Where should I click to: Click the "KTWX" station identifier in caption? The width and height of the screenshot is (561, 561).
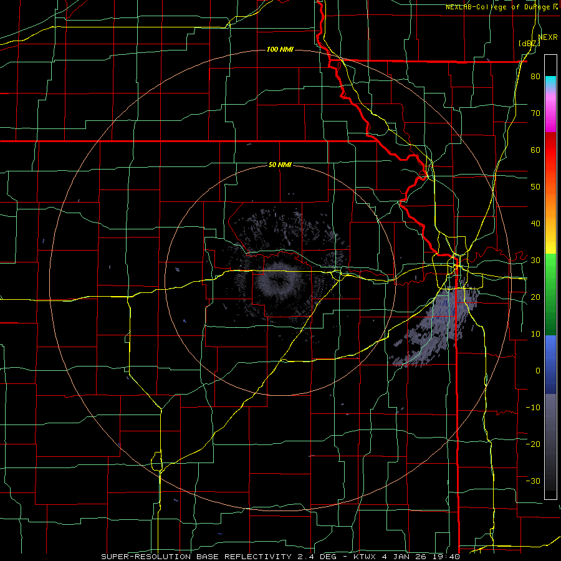(x=365, y=557)
